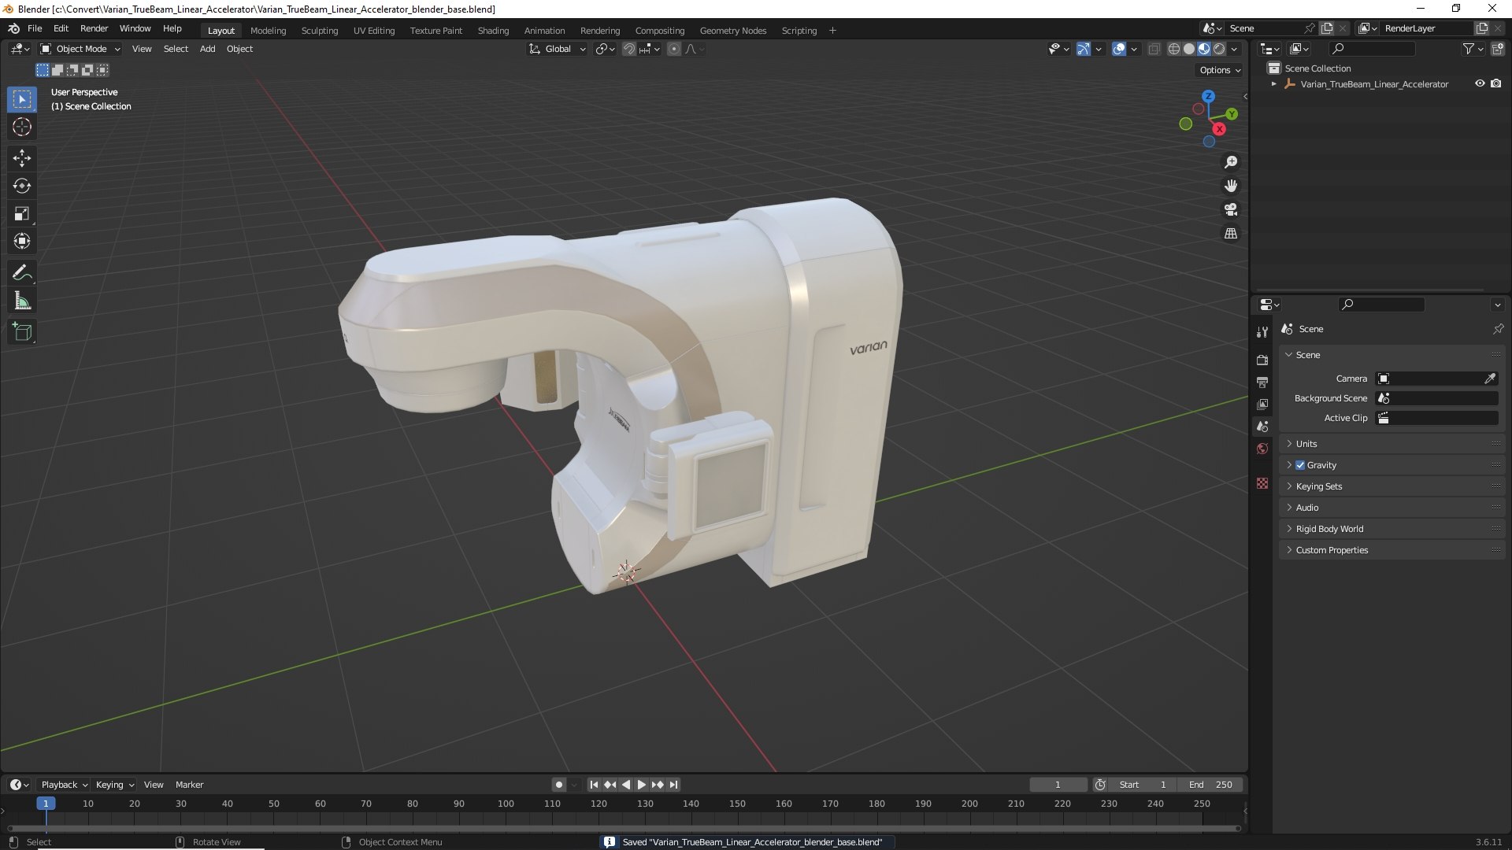Image resolution: width=1512 pixels, height=850 pixels.
Task: Click the Zoom view magnifier icon
Action: 1231,162
